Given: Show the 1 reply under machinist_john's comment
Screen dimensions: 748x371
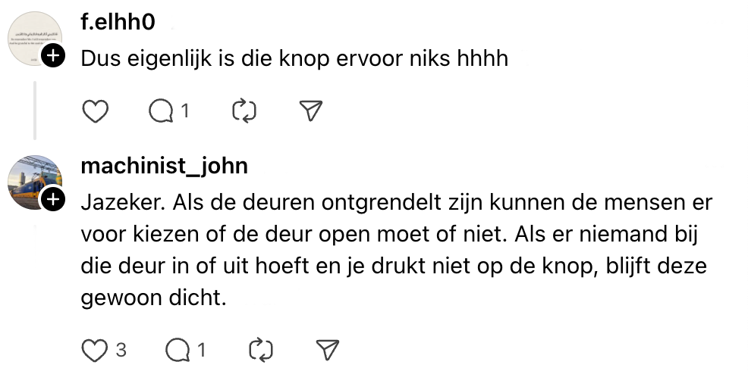Looking at the screenshot, I should pyautogui.click(x=201, y=350).
